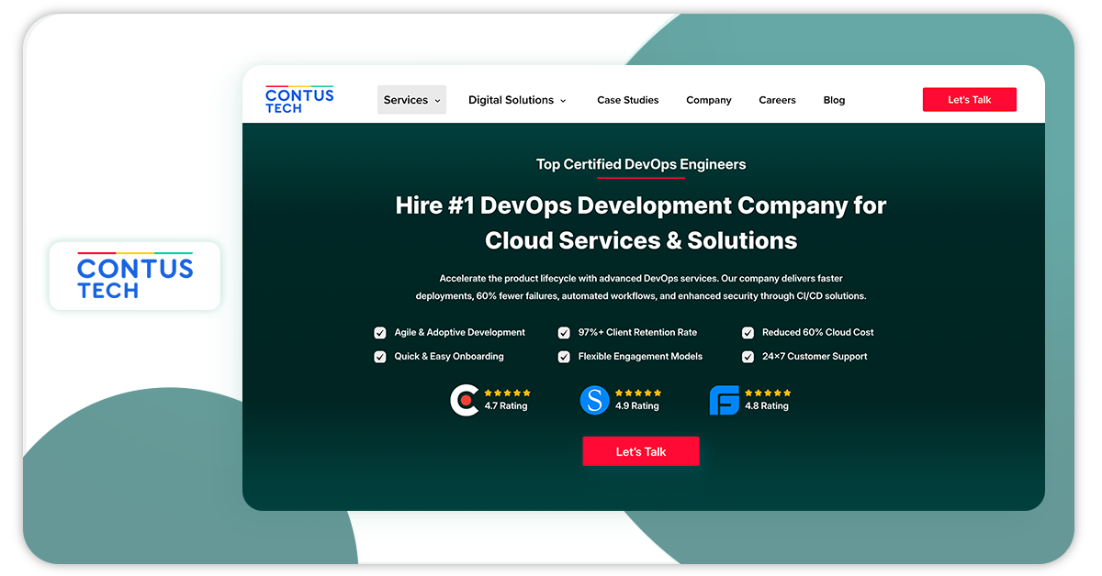Viewport: 1102px width, 576px height.
Task: Select the '4.8 Rating' text
Action: pyautogui.click(x=767, y=405)
